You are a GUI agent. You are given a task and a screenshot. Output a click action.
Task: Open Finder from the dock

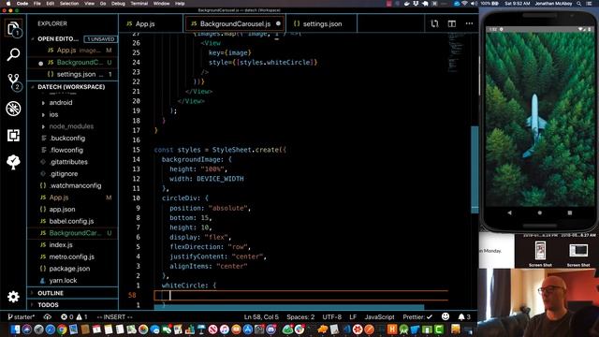coord(15,329)
